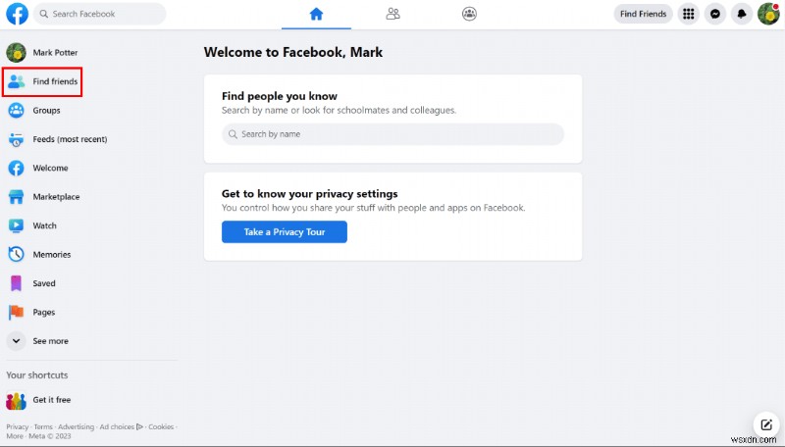Viewport: 785px width, 447px height.
Task: Open Feeds (most recent) icon
Action: coord(16,139)
